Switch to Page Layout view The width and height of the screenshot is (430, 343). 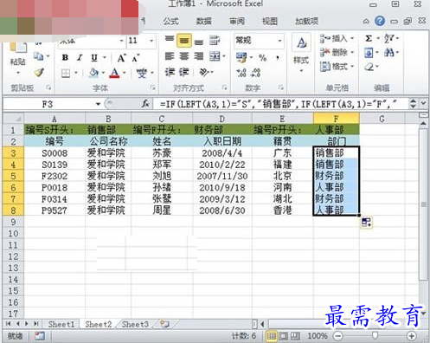(x=284, y=336)
